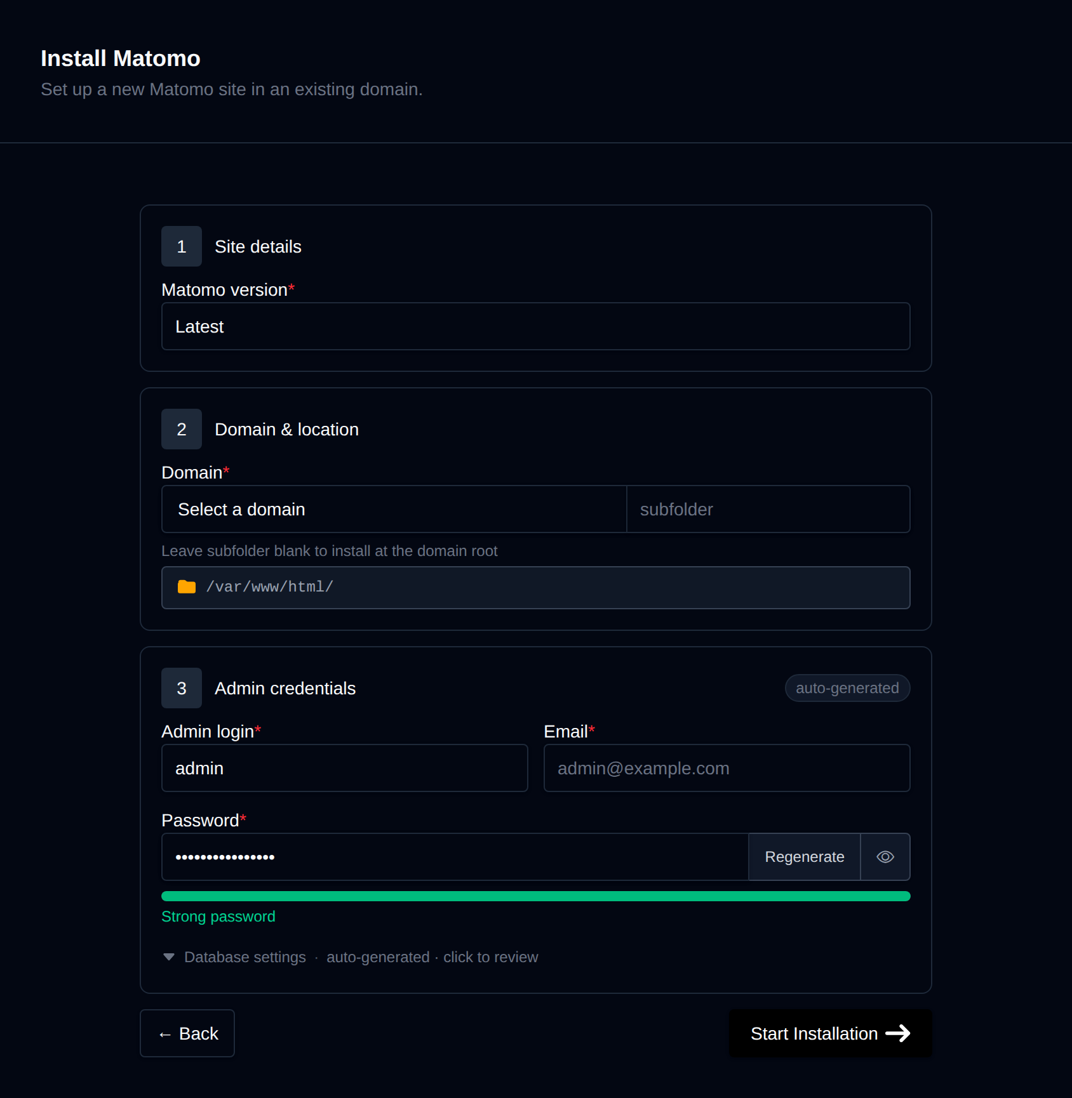This screenshot has height=1098, width=1072.
Task: Click the Email input field
Action: click(x=727, y=768)
